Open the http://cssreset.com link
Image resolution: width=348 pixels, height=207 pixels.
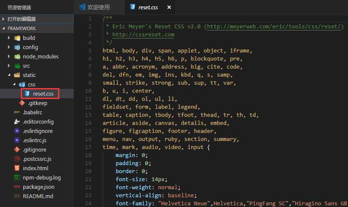[143, 35]
